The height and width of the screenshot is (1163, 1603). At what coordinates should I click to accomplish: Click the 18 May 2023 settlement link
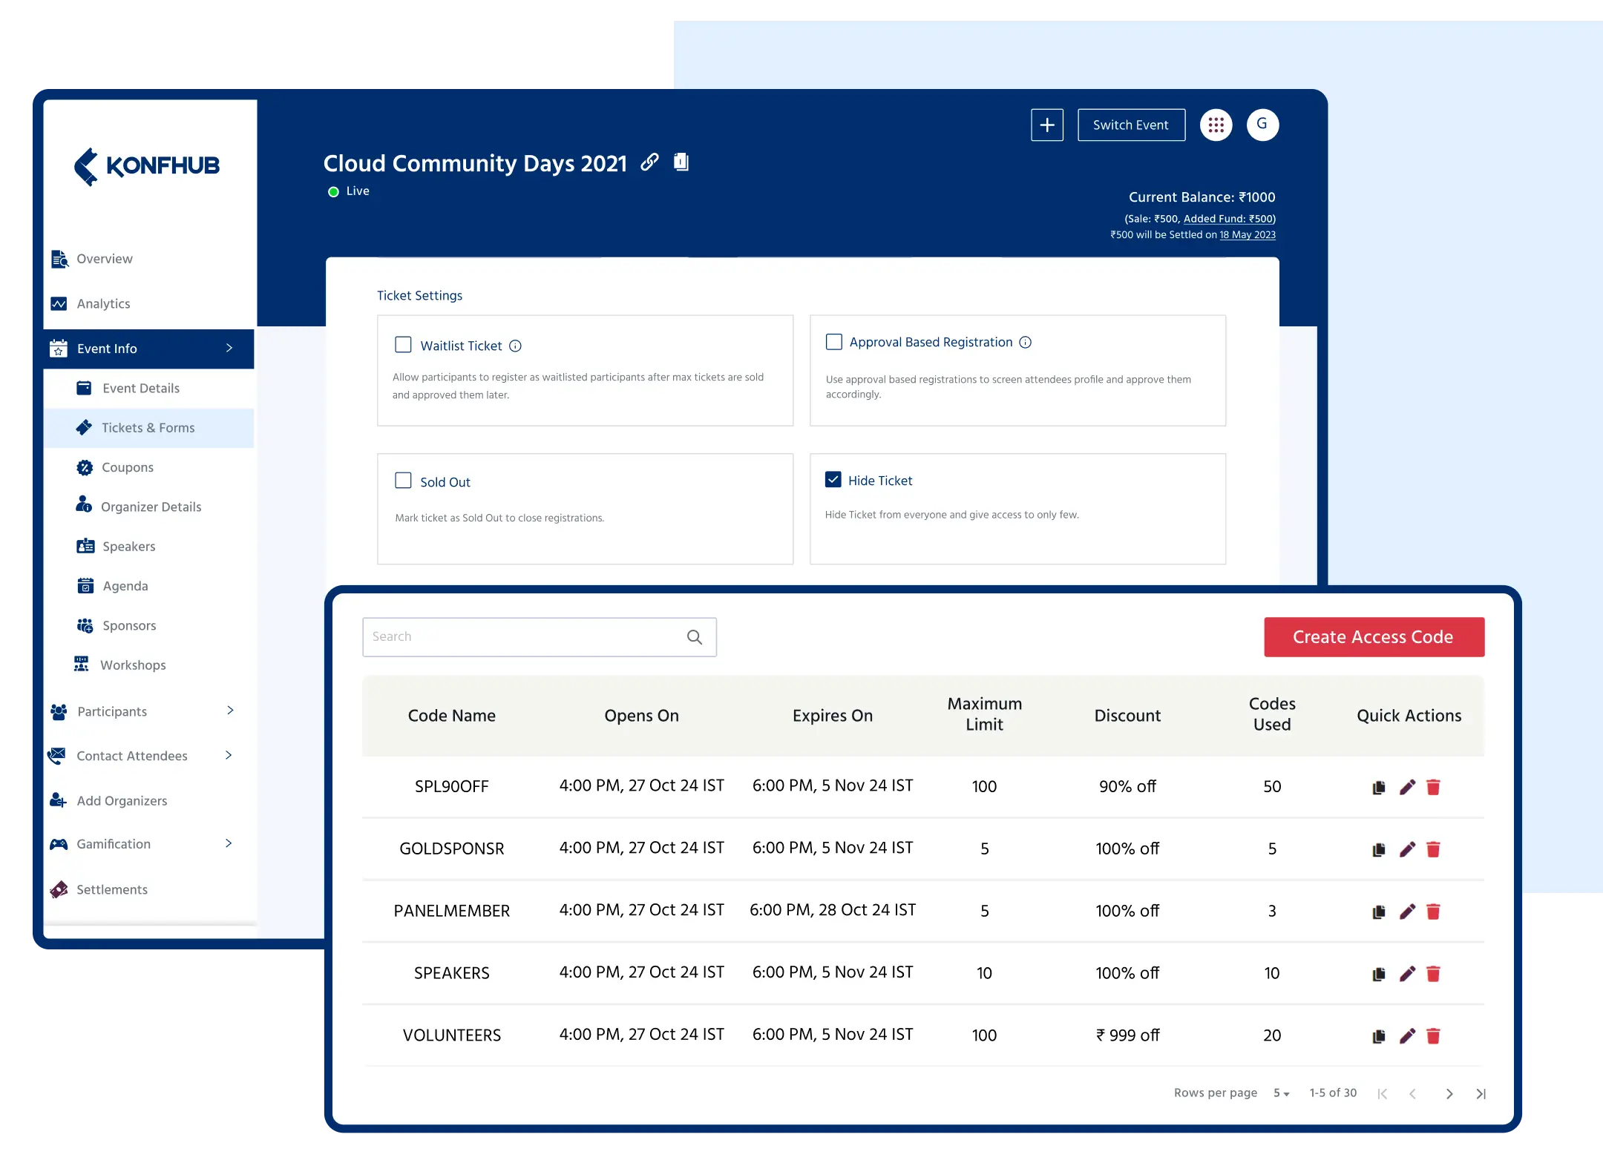1248,235
